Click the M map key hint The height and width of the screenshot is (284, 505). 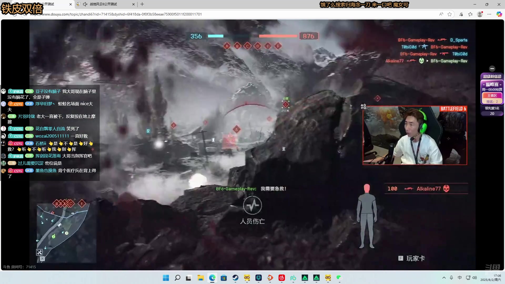click(42, 259)
